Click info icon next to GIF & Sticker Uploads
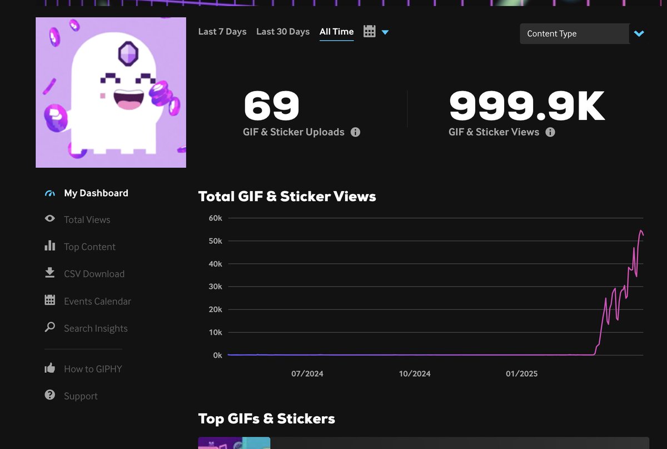Viewport: 667px width, 449px height. tap(356, 132)
